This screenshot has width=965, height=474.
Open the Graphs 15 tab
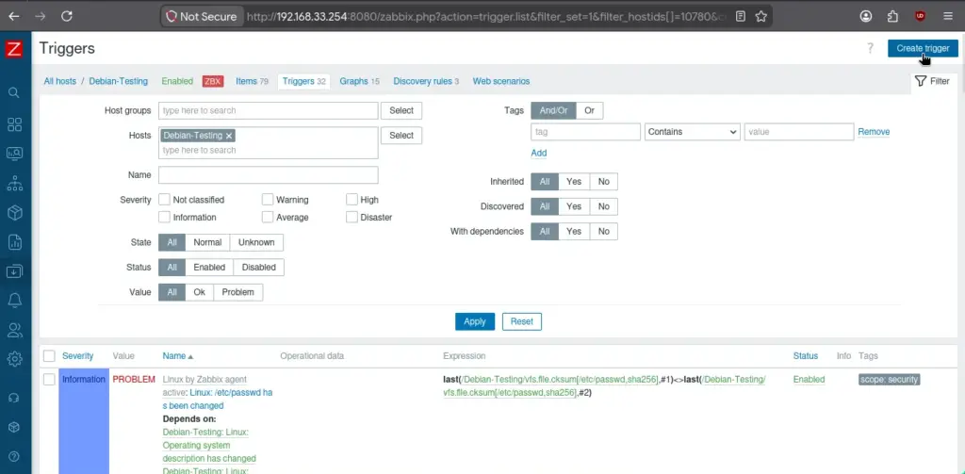359,81
